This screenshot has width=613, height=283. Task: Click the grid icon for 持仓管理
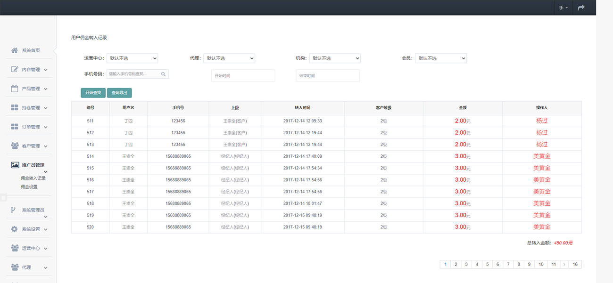[x=15, y=107]
